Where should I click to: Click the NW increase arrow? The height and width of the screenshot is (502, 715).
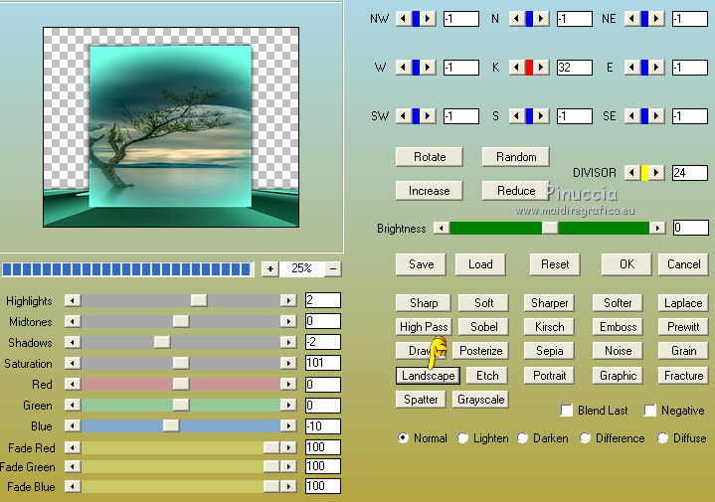point(428,19)
